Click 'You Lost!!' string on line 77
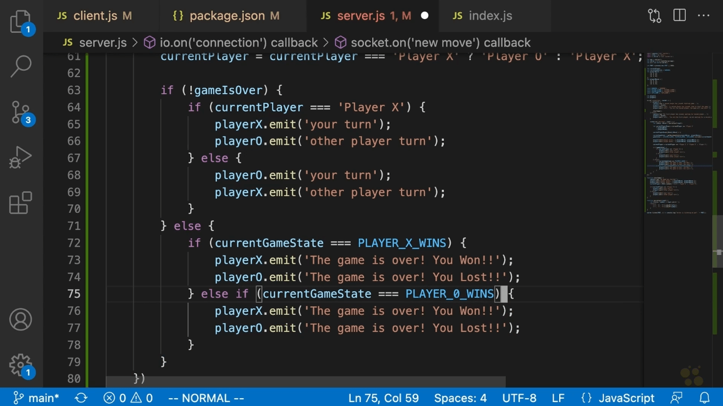 (x=470, y=328)
